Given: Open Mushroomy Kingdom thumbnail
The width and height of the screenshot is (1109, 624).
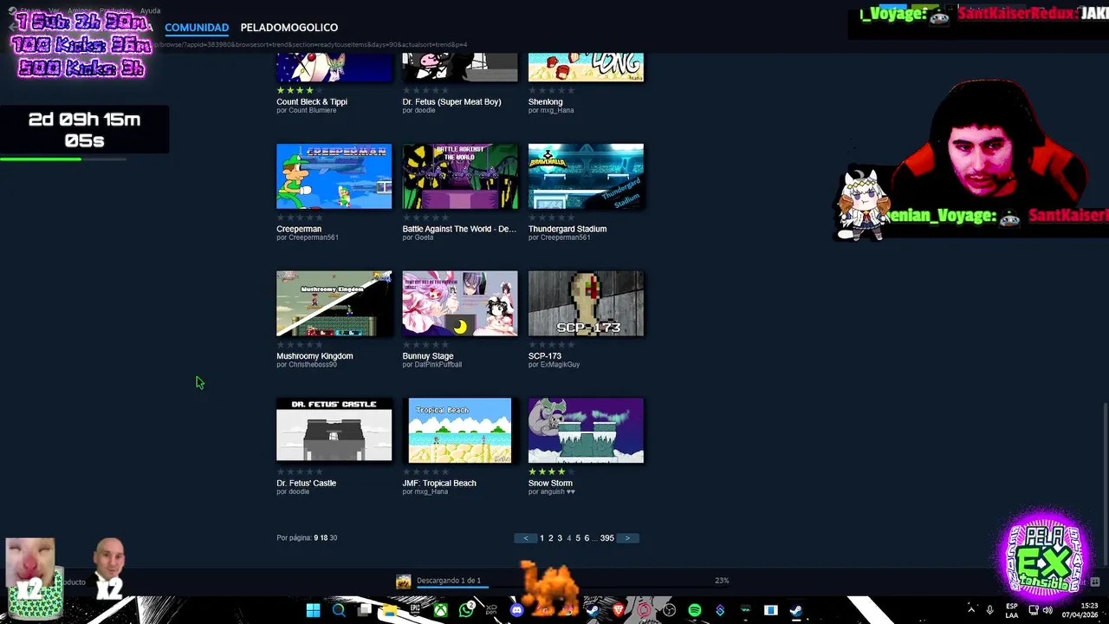Looking at the screenshot, I should [x=334, y=303].
